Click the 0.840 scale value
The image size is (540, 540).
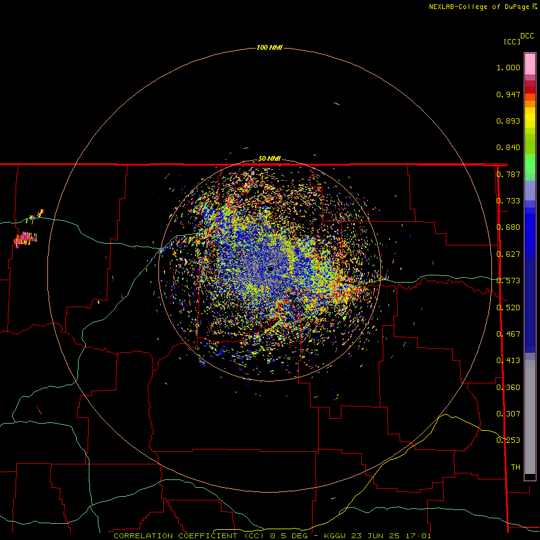tap(508, 148)
